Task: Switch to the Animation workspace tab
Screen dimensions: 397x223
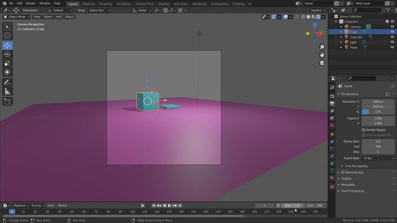Action: pyautogui.click(x=181, y=4)
